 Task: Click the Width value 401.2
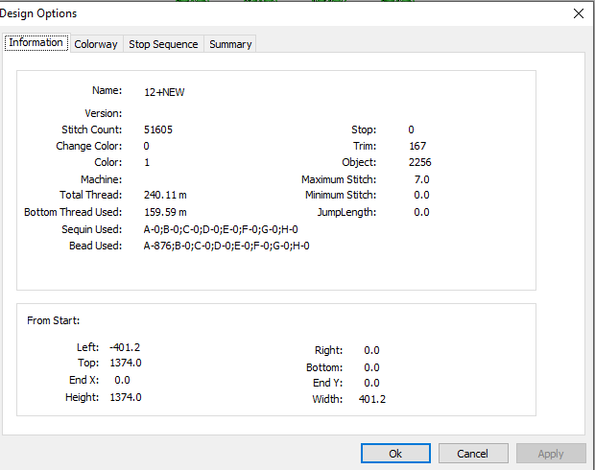(x=372, y=399)
